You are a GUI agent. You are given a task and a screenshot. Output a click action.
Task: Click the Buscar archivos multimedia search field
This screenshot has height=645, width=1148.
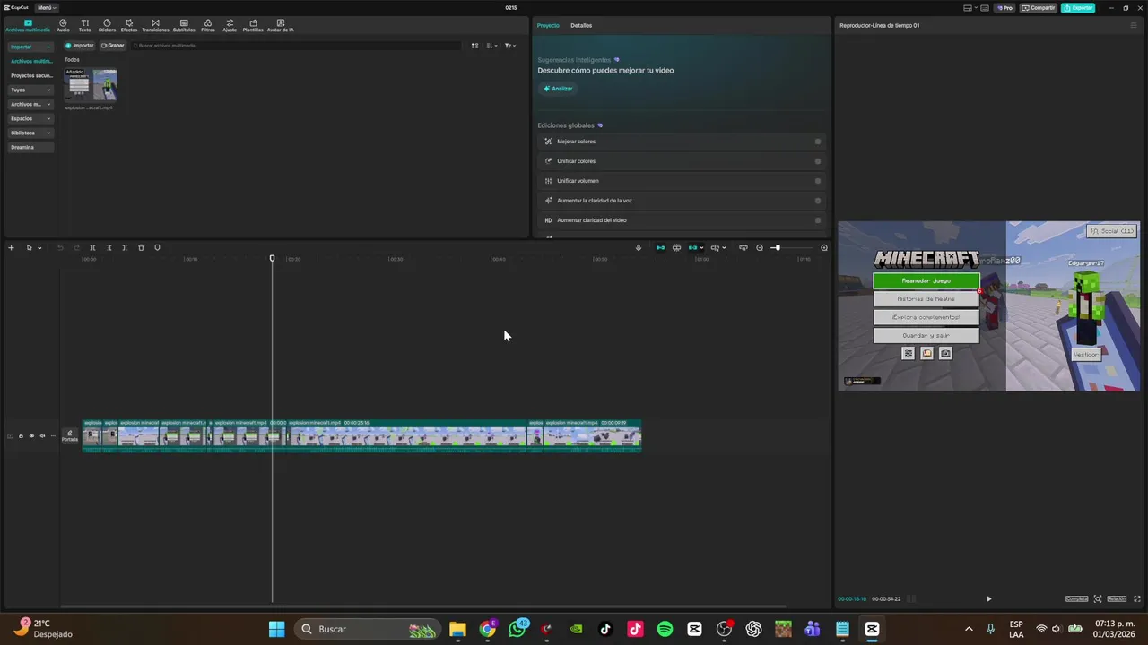296,46
